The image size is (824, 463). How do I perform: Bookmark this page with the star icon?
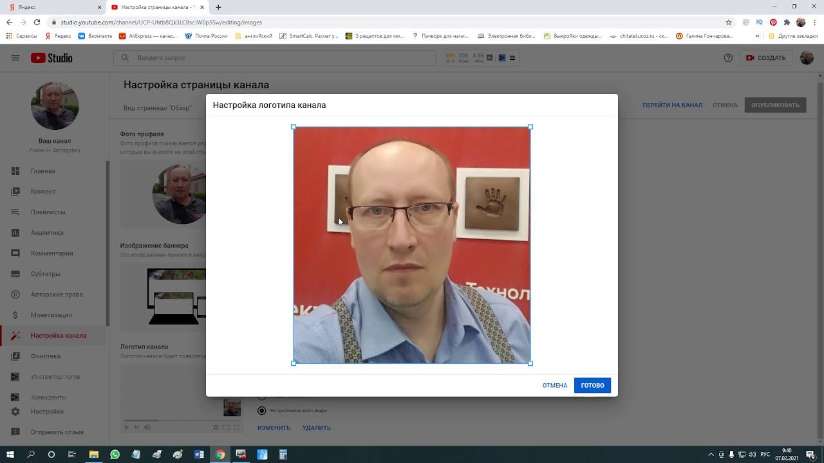pos(729,23)
